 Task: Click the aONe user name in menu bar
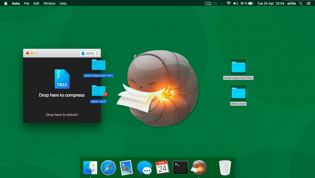(x=291, y=3)
